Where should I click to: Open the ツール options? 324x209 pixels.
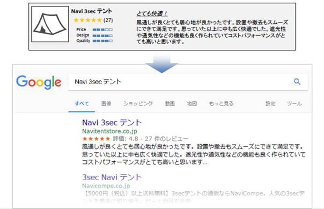294,104
